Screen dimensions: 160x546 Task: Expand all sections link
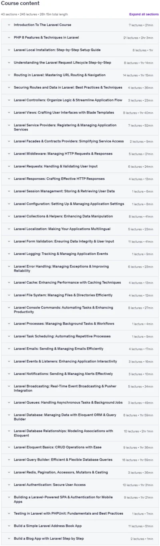tap(144, 14)
